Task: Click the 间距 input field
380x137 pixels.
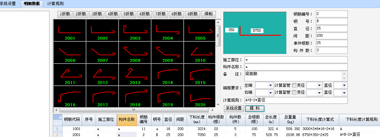Action: (x=332, y=36)
